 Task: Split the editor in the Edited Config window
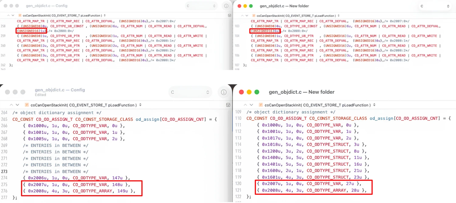(x=228, y=105)
